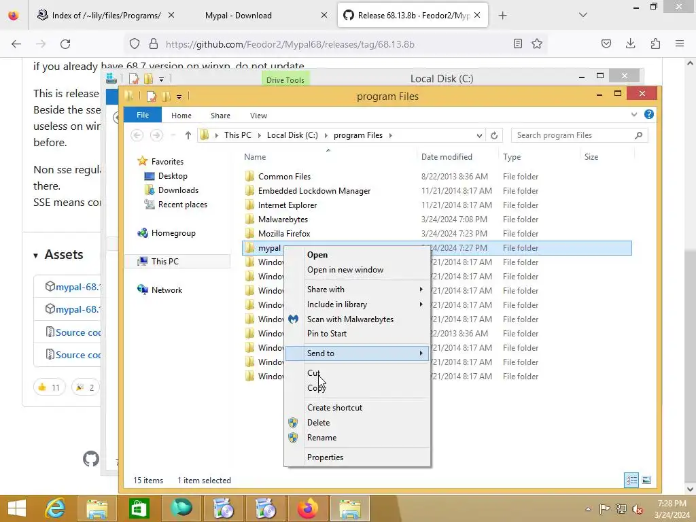Switch to details view layout icon
The image size is (696, 522).
coord(631,480)
